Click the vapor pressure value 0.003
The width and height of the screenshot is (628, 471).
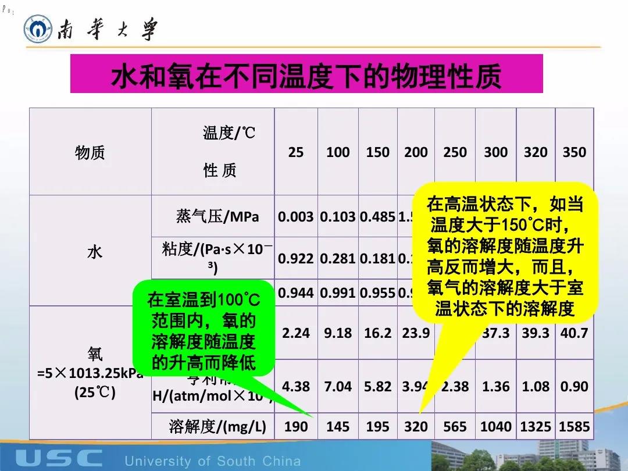[x=295, y=217]
